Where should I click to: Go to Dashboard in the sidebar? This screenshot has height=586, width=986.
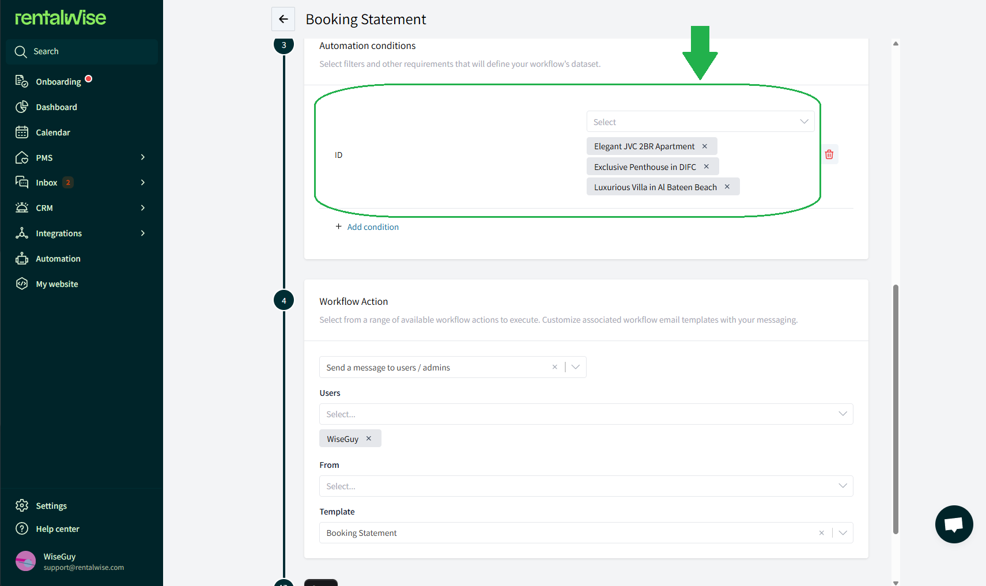coord(56,107)
